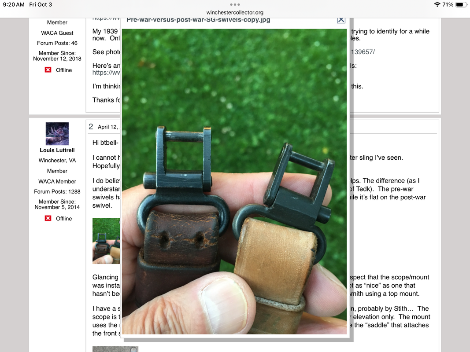Tap the 'April 12,' post date
470x352 pixels.
(x=108, y=127)
